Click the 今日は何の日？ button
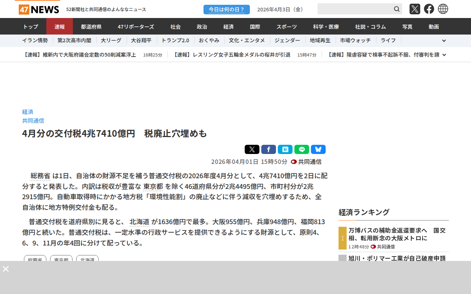471x294 pixels. click(227, 10)
